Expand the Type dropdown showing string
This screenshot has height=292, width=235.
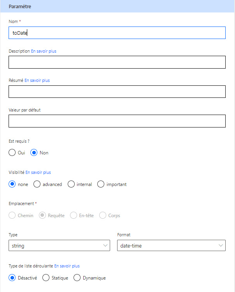pos(59,245)
